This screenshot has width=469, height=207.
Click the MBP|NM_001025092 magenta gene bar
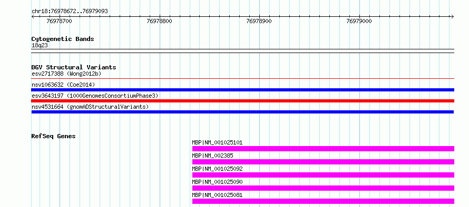point(323,175)
